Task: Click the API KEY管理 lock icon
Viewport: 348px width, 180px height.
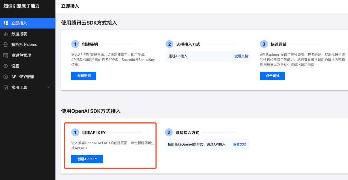Action: point(6,77)
